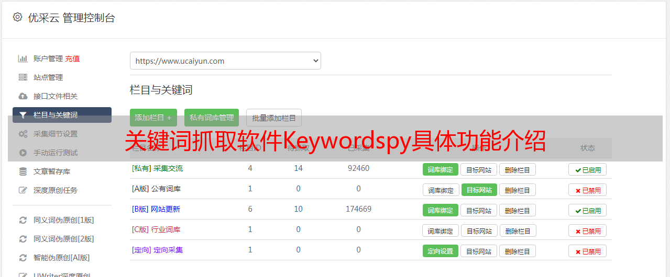This screenshot has height=277, width=670.
Task: Click 目标网站 for 网站更新 row
Action: click(x=479, y=210)
